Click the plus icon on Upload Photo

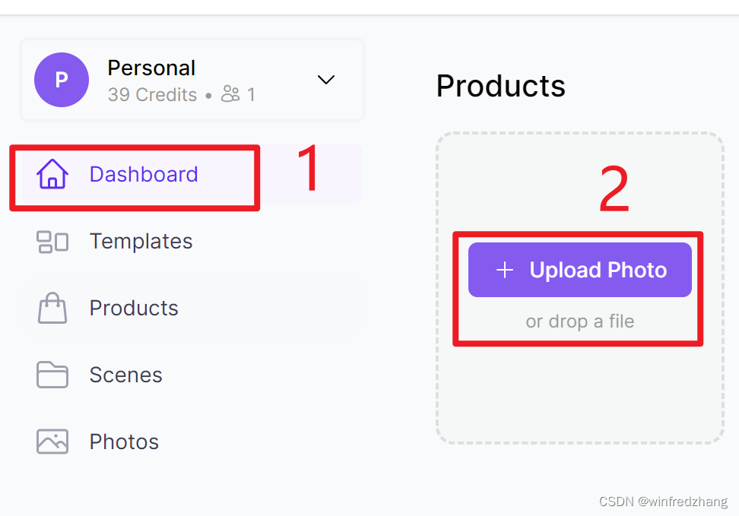(x=505, y=270)
